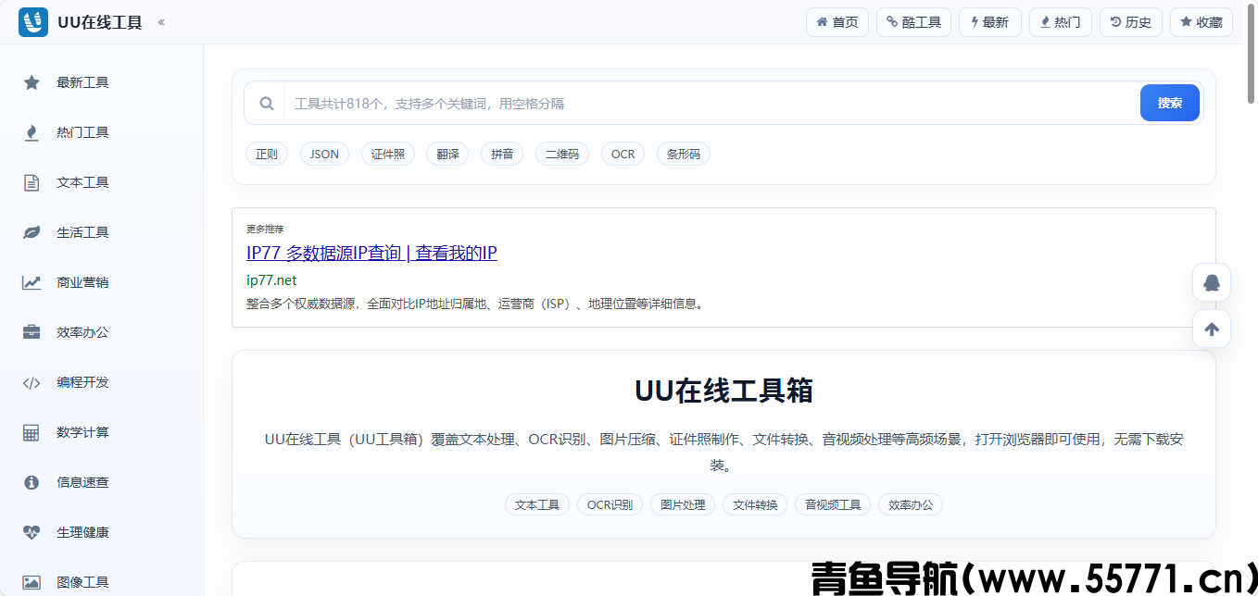This screenshot has height=596, width=1258.
Task: Collapse the sidebar with double-chevron icon
Action: pyautogui.click(x=161, y=22)
